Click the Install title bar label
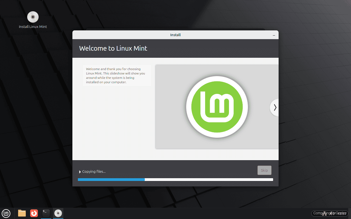The image size is (351, 219). [175, 35]
